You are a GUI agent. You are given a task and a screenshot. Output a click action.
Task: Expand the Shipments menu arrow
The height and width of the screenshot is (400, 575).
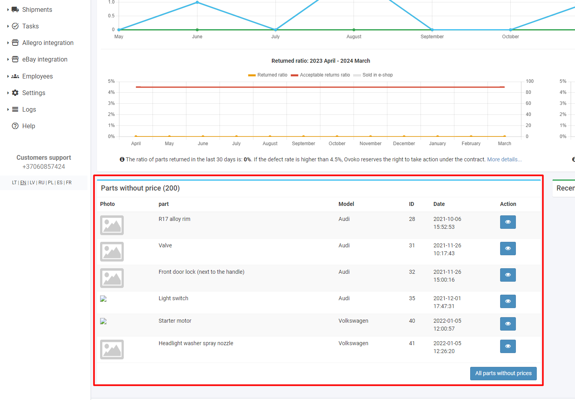(x=8, y=9)
